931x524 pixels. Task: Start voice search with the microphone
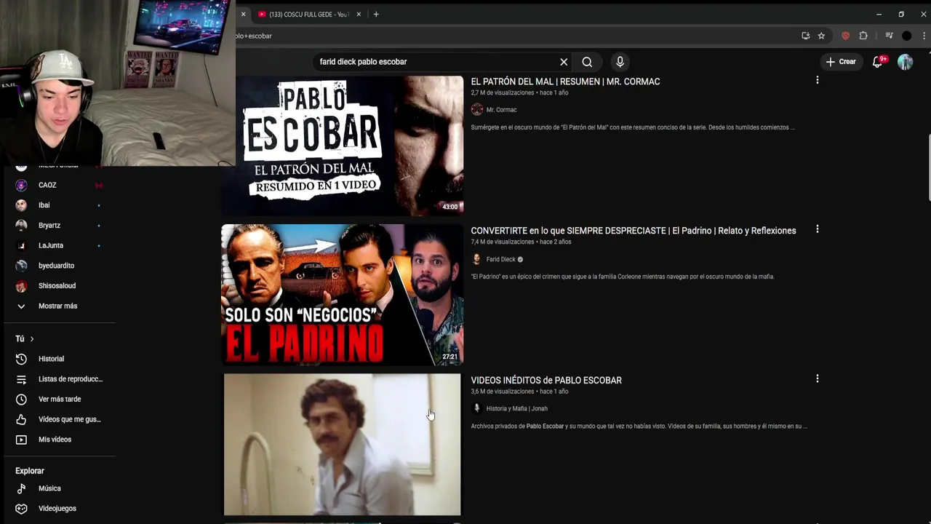point(620,62)
